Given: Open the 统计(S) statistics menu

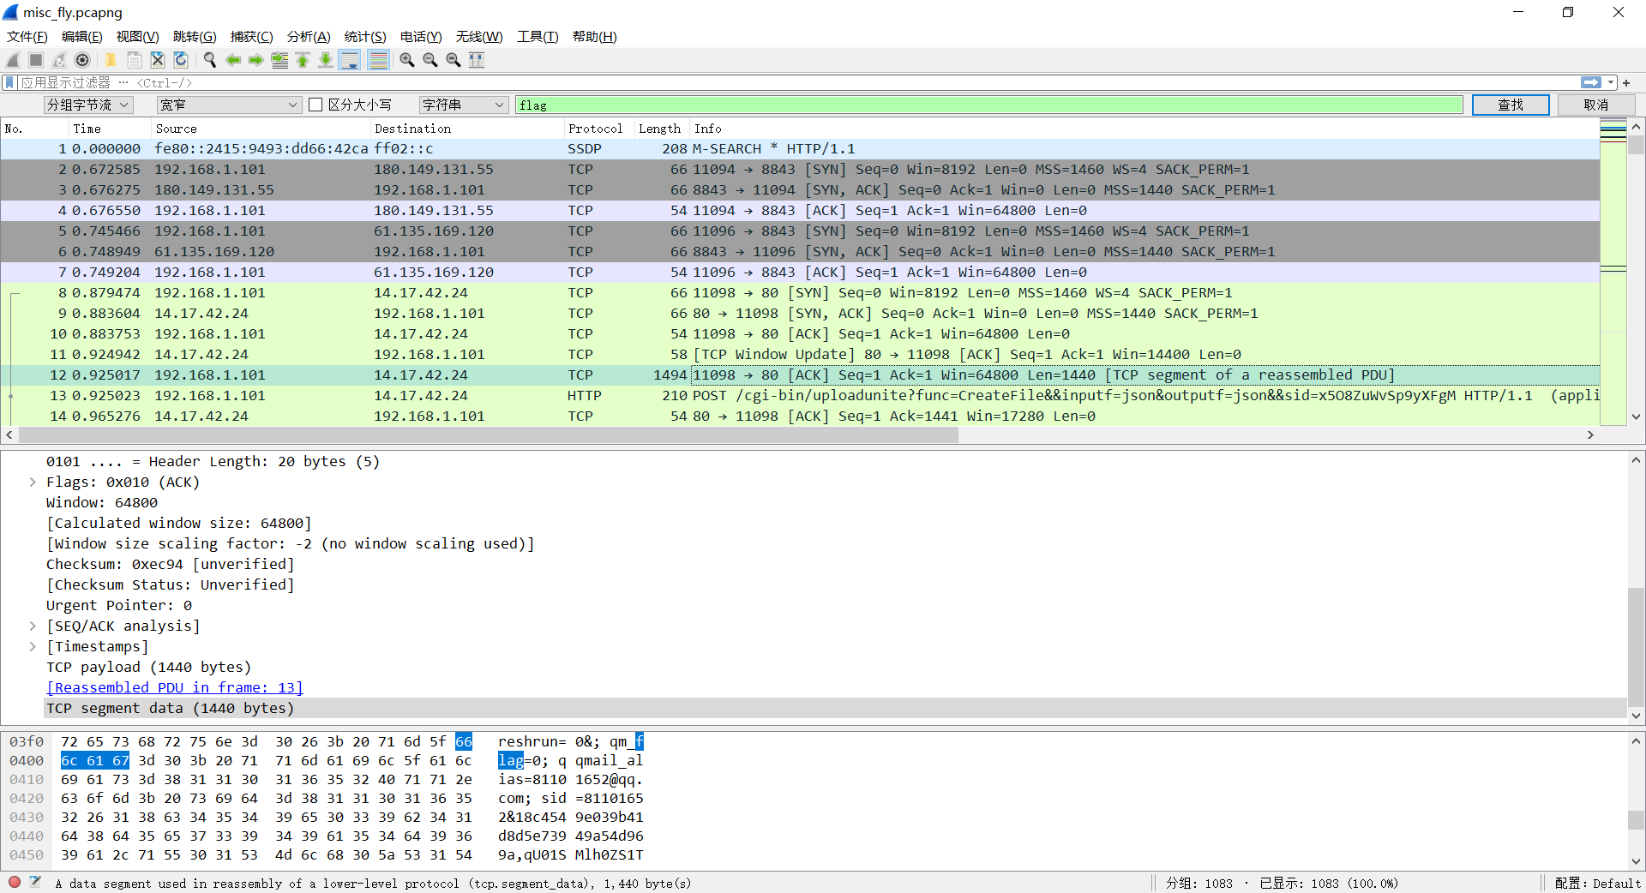Looking at the screenshot, I should point(365,37).
